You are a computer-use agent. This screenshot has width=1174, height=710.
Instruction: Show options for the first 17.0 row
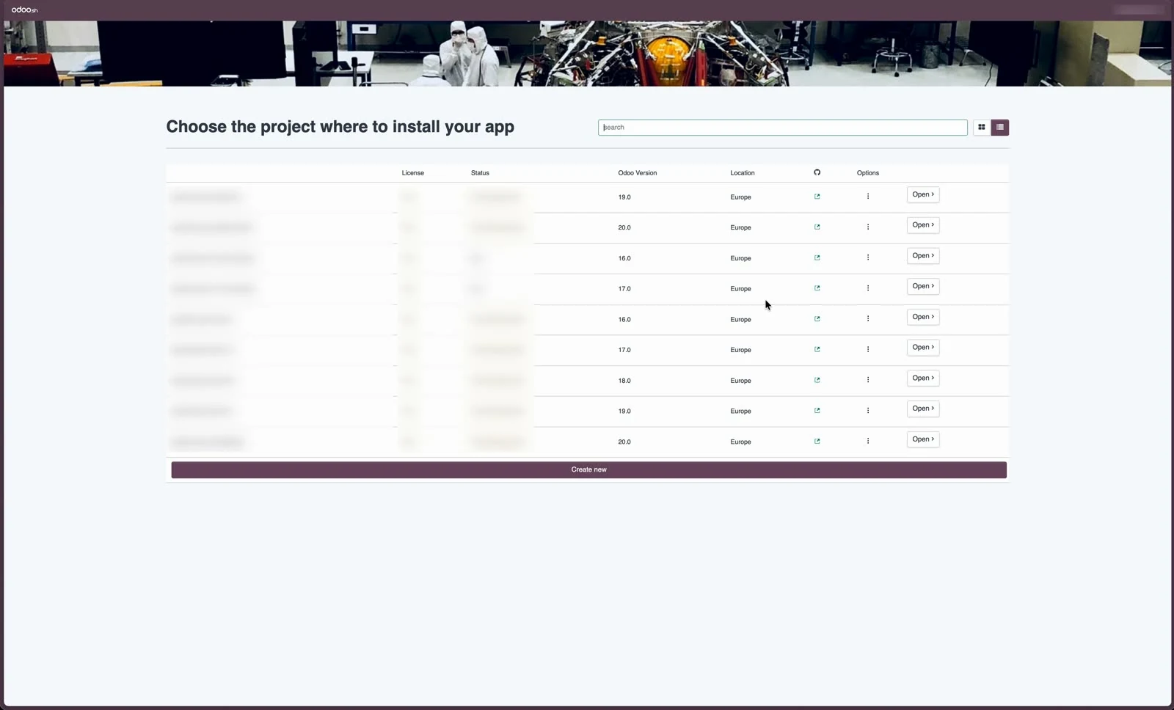pos(867,288)
